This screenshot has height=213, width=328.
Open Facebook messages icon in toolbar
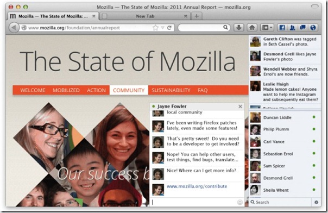coord(302,28)
